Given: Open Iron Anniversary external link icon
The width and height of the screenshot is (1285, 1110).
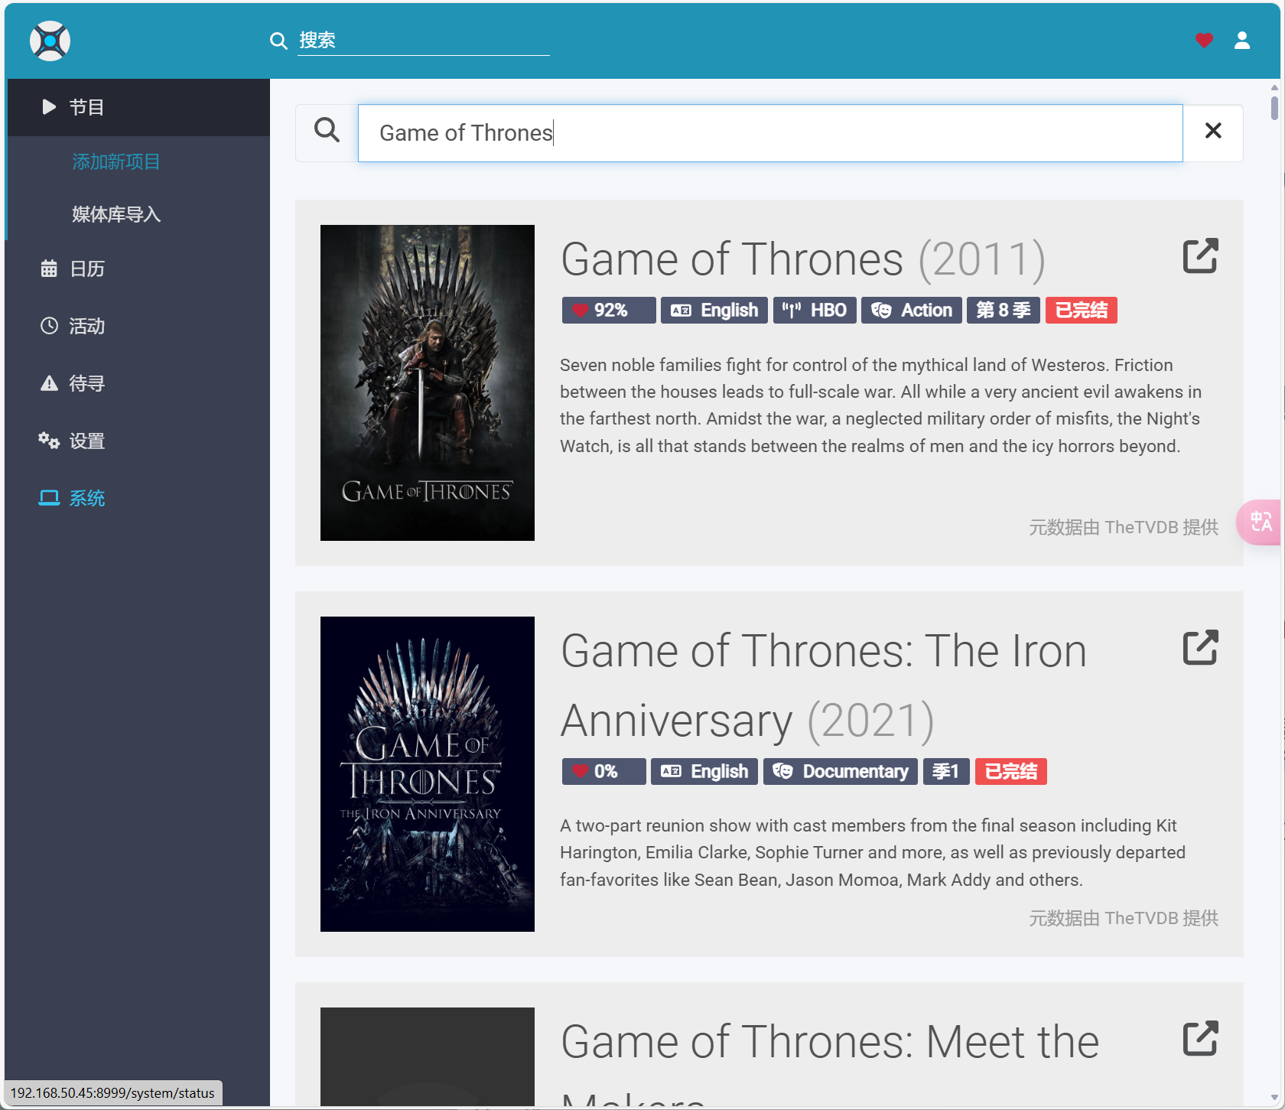Looking at the screenshot, I should click(1200, 647).
